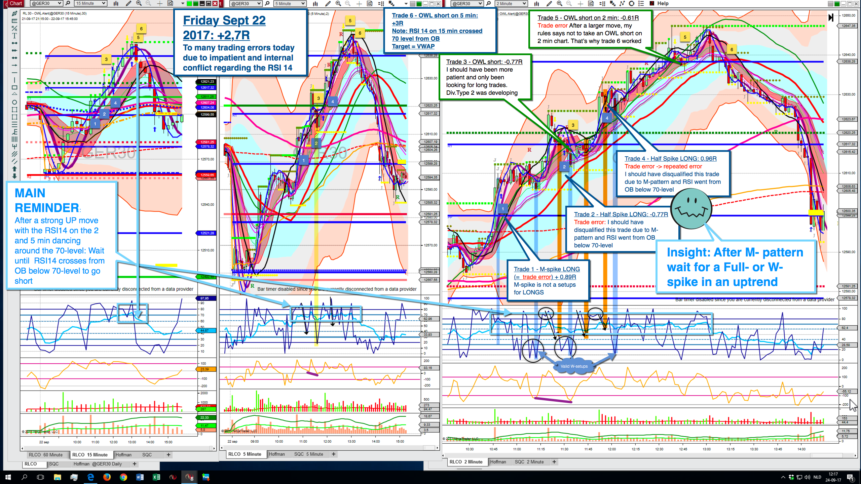Viewport: 861px width, 484px height.
Task: Open chart style on 15 Minute chart
Action: coord(116,3)
